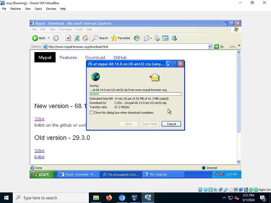Image resolution: width=271 pixels, height=203 pixels.
Task: Click the Windows Security Center red shield tray icon
Action: tap(222, 174)
